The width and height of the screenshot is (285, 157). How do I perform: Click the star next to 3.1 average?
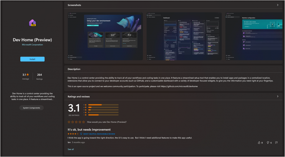[x=28, y=75]
